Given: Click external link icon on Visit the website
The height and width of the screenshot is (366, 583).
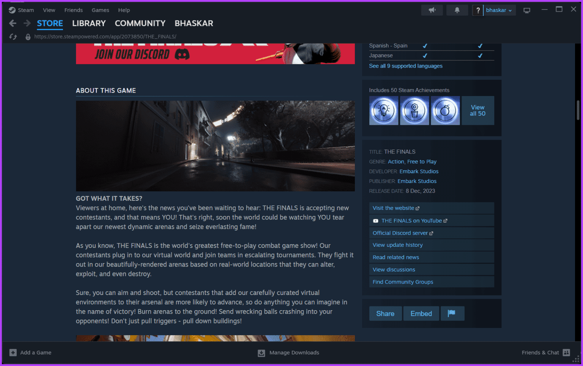Looking at the screenshot, I should [x=418, y=208].
